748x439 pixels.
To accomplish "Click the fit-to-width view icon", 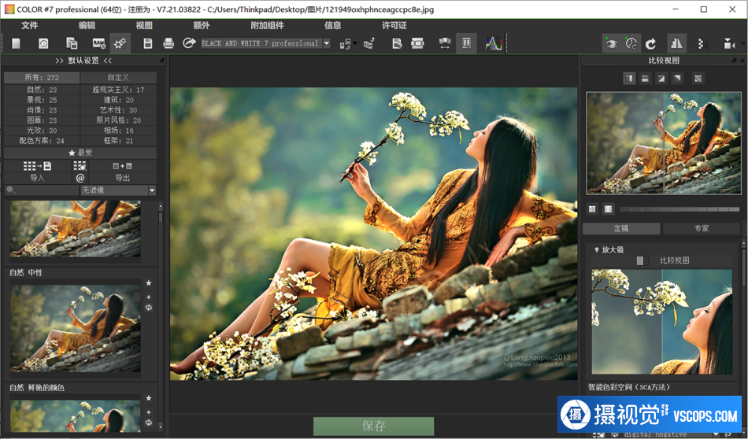I will (x=445, y=43).
